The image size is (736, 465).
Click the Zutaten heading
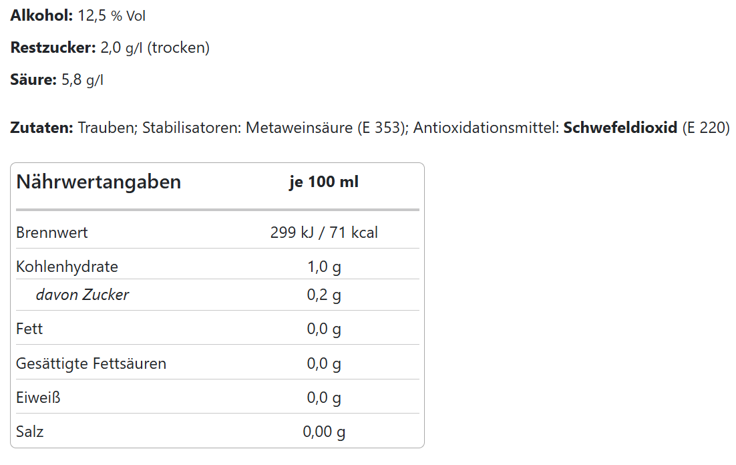pyautogui.click(x=42, y=128)
